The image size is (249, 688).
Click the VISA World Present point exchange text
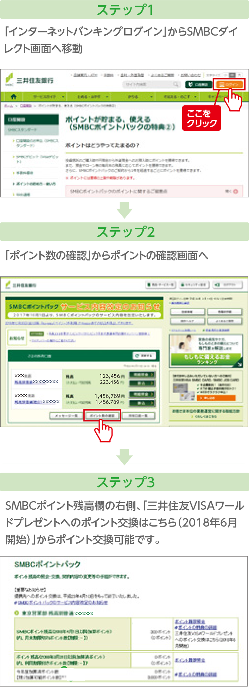[x=206, y=639]
